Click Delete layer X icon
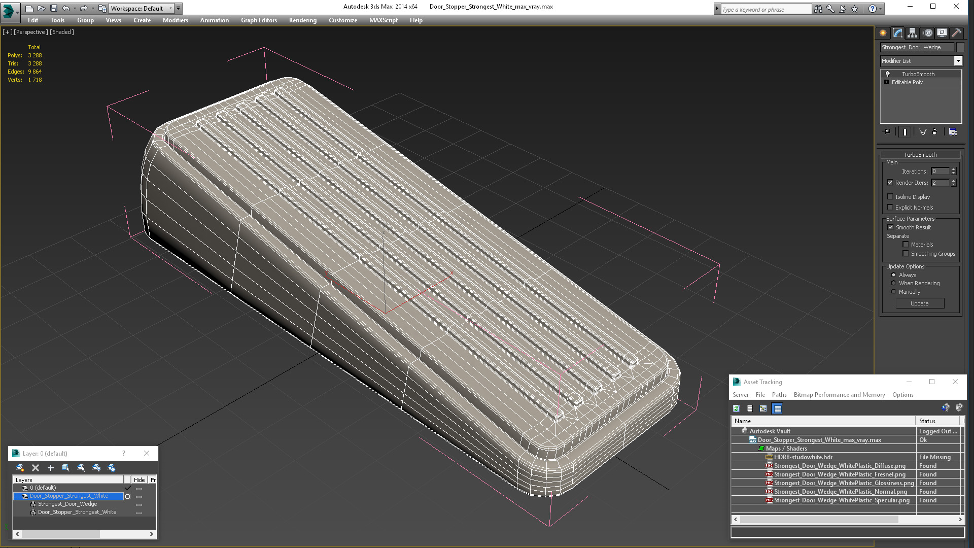Screen dimensions: 974x548 coord(36,468)
